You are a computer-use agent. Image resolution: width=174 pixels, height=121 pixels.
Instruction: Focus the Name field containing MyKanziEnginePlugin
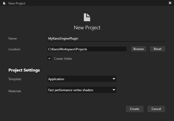(x=106, y=38)
